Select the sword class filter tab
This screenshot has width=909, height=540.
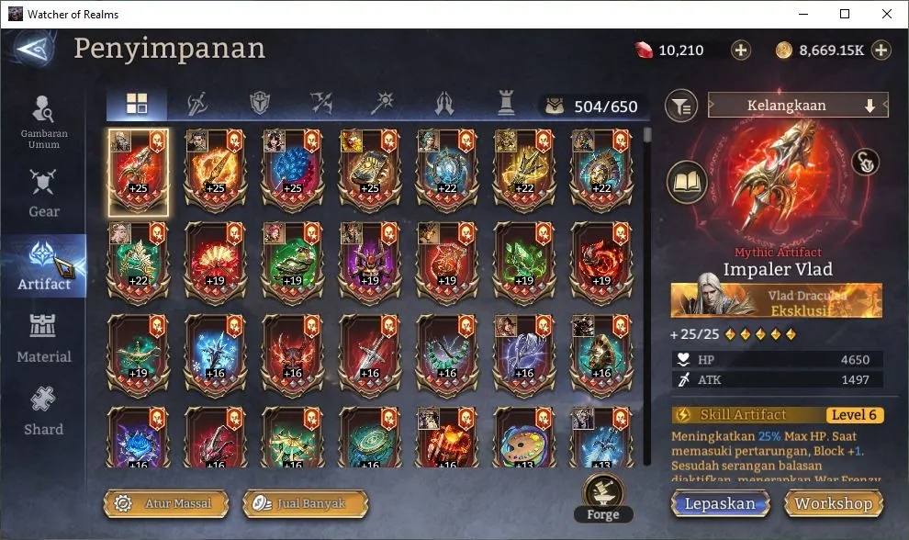click(198, 104)
